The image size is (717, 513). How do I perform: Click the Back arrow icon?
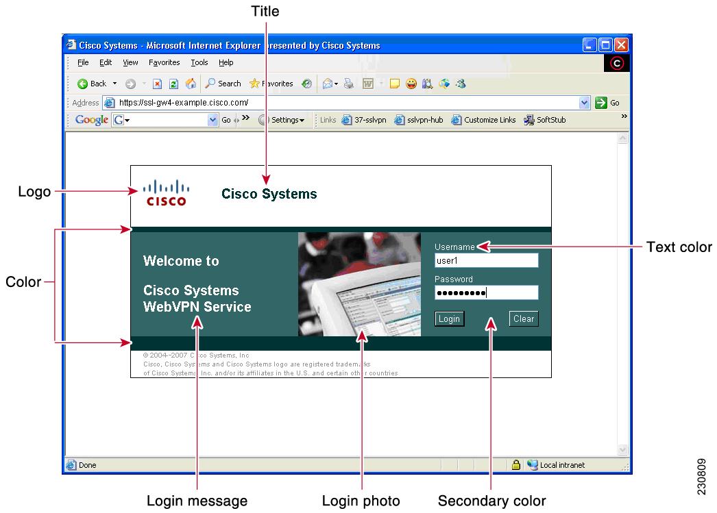(x=82, y=84)
